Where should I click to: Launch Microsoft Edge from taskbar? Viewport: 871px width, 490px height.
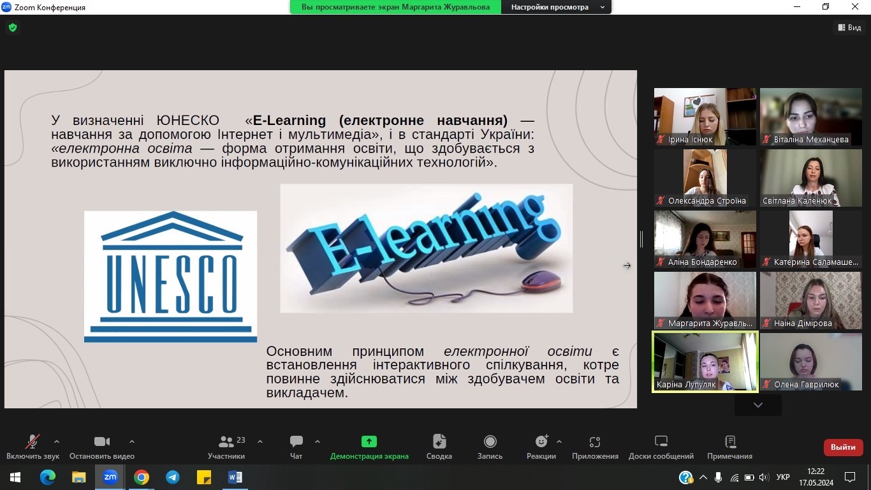(48, 477)
